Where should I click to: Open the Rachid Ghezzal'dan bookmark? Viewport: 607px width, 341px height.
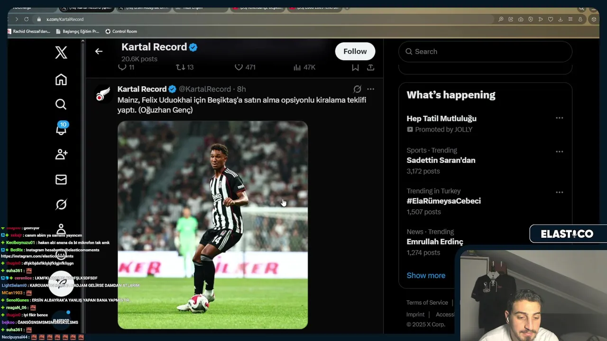[29, 31]
